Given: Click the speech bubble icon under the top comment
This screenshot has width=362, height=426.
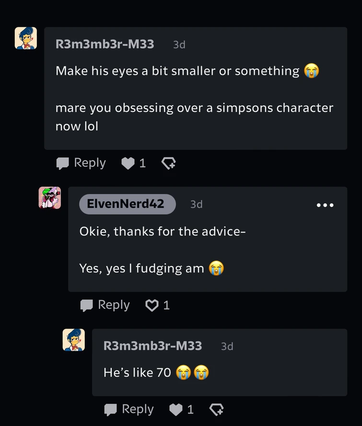Looking at the screenshot, I should [62, 164].
